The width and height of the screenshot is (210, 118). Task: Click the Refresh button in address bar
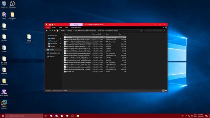pos(142,31)
